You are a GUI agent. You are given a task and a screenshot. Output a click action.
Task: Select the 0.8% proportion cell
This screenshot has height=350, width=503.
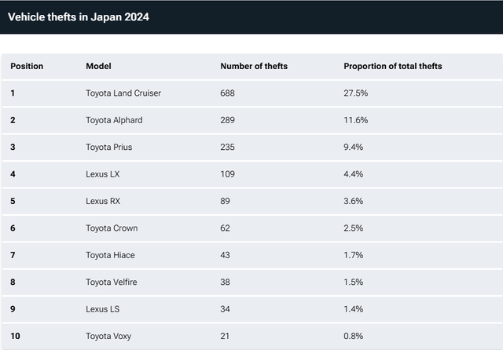353,336
